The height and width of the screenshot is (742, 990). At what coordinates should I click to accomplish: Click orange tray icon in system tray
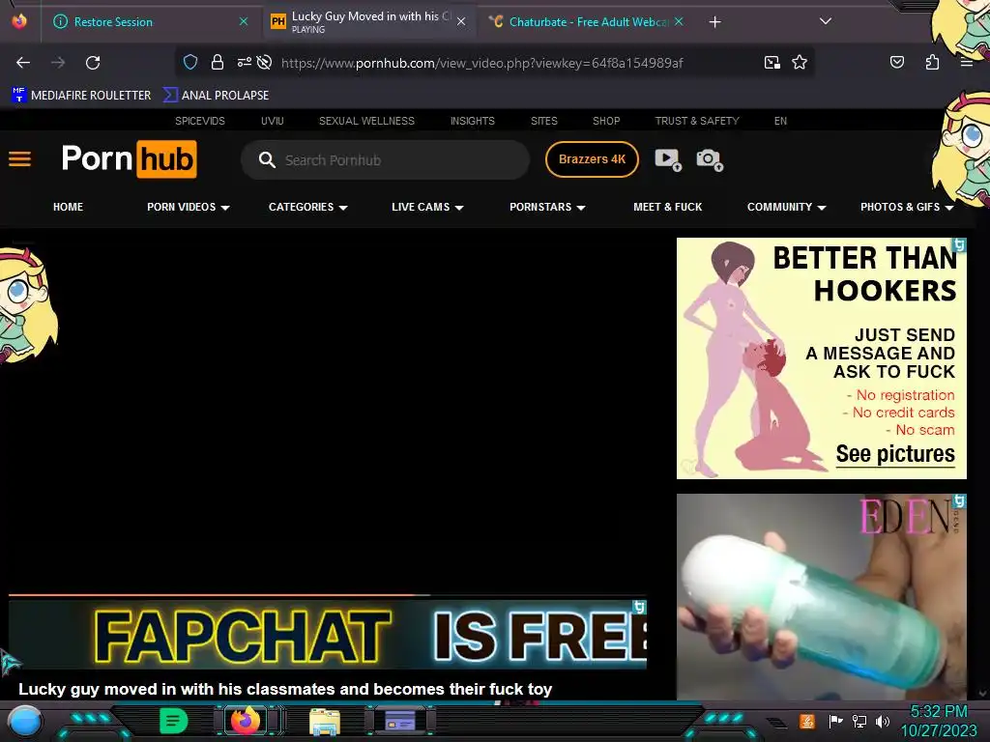point(806,721)
